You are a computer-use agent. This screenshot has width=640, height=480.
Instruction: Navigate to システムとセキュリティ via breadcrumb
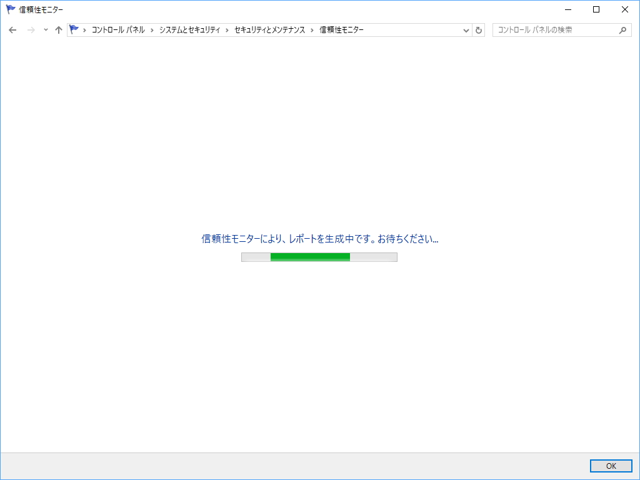point(191,29)
